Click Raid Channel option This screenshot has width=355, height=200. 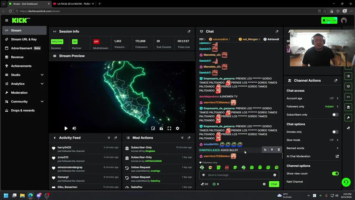[x=295, y=182]
